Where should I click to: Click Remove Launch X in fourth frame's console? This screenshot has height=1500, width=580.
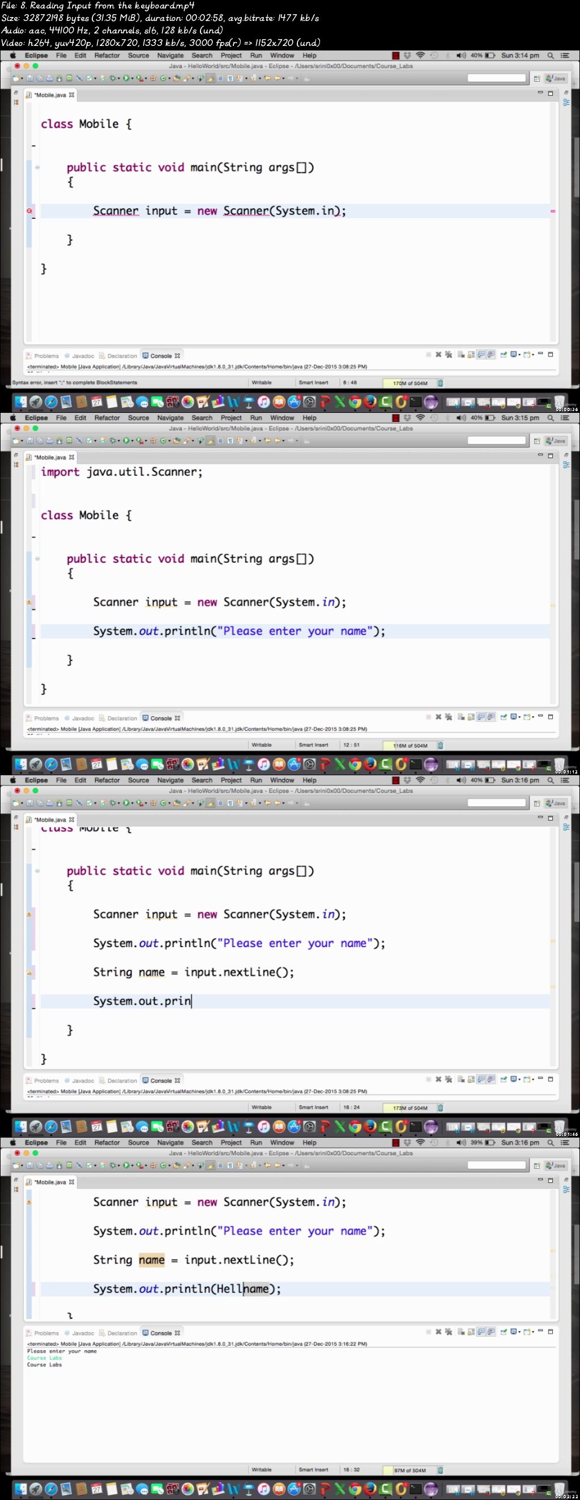438,1331
